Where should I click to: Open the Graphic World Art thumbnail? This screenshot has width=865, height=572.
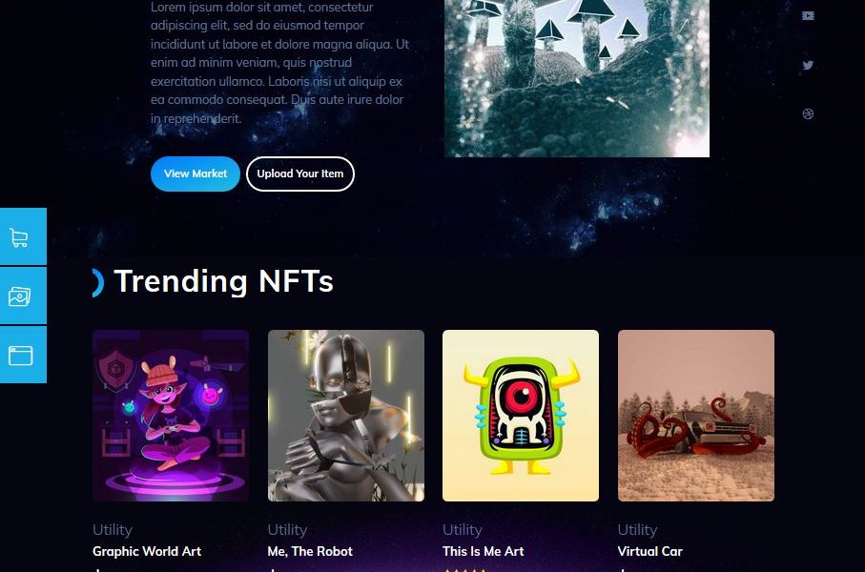pyautogui.click(x=171, y=416)
